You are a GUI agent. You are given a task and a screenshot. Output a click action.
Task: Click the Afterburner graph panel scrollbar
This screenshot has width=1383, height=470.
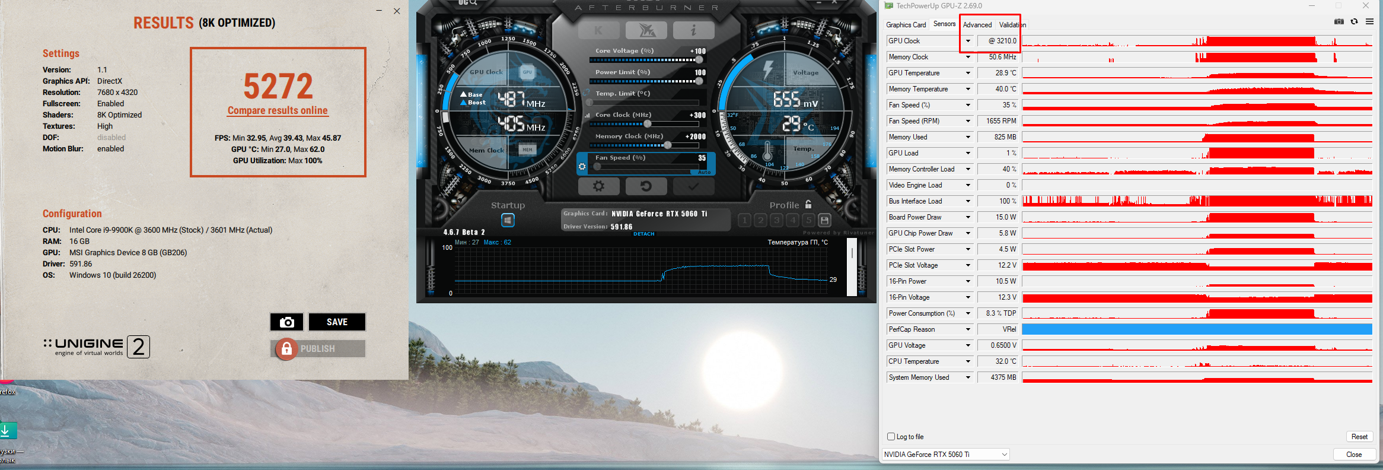(852, 267)
